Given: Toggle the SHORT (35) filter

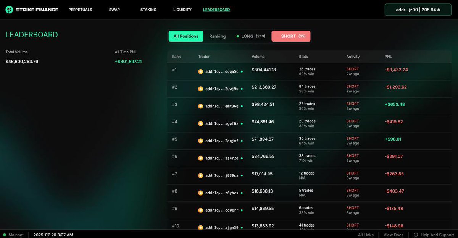Looking at the screenshot, I should (291, 36).
